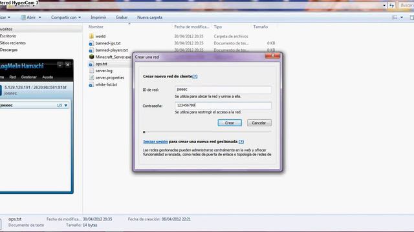Screen dimensions: 414x232
Task: Close the Crear una red dialog
Action: pos(272,55)
